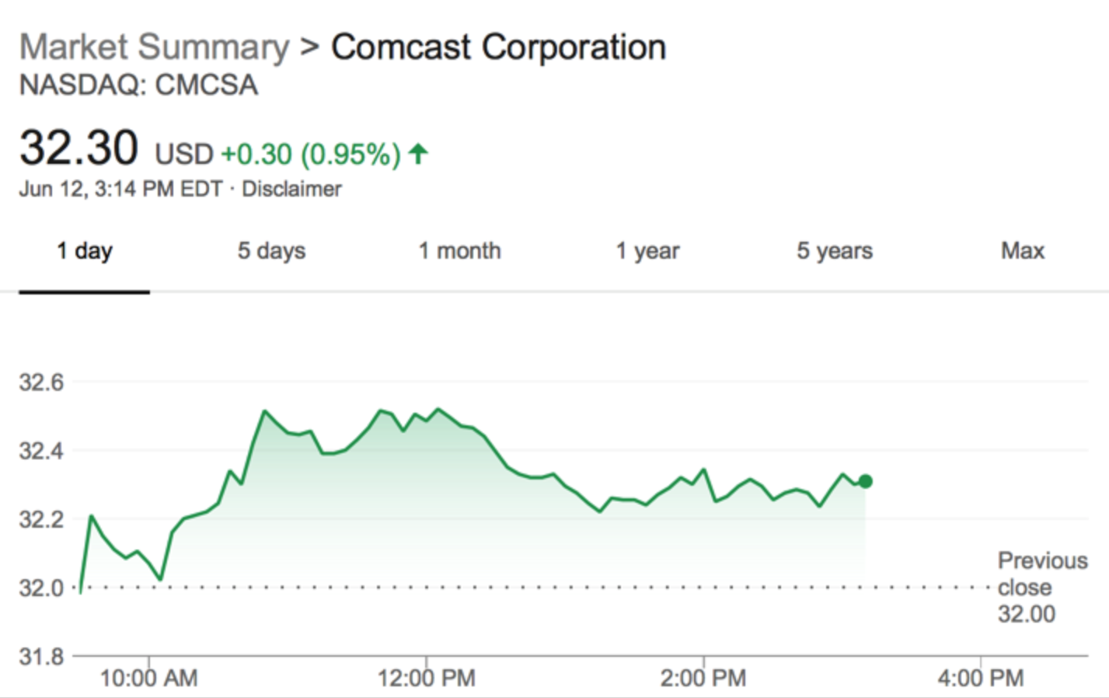
Task: Click the 32.30 price value
Action: coord(78,148)
